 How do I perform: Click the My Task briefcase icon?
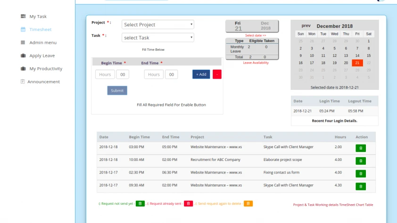tap(23, 16)
